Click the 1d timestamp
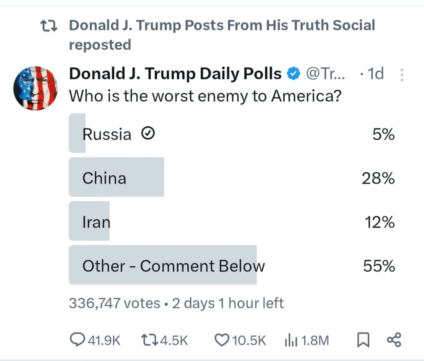The image size is (424, 361). [376, 74]
